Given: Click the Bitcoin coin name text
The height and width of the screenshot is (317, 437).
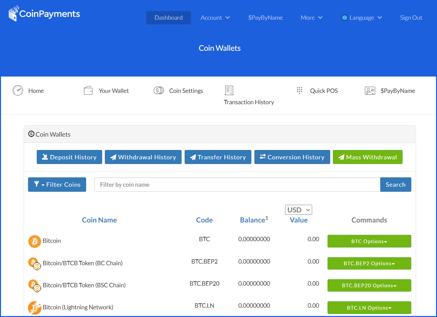Looking at the screenshot, I should [52, 241].
